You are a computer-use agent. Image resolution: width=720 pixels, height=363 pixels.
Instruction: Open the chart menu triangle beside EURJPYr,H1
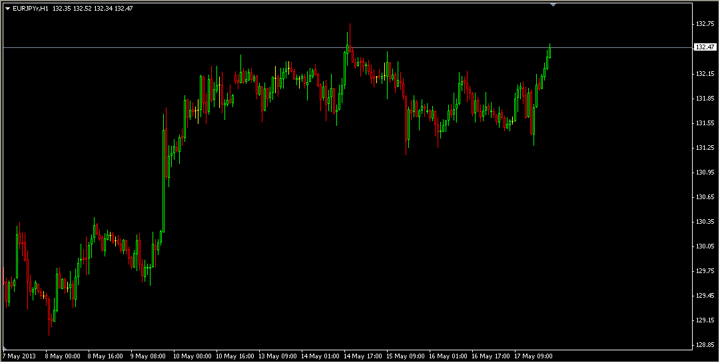(x=8, y=8)
